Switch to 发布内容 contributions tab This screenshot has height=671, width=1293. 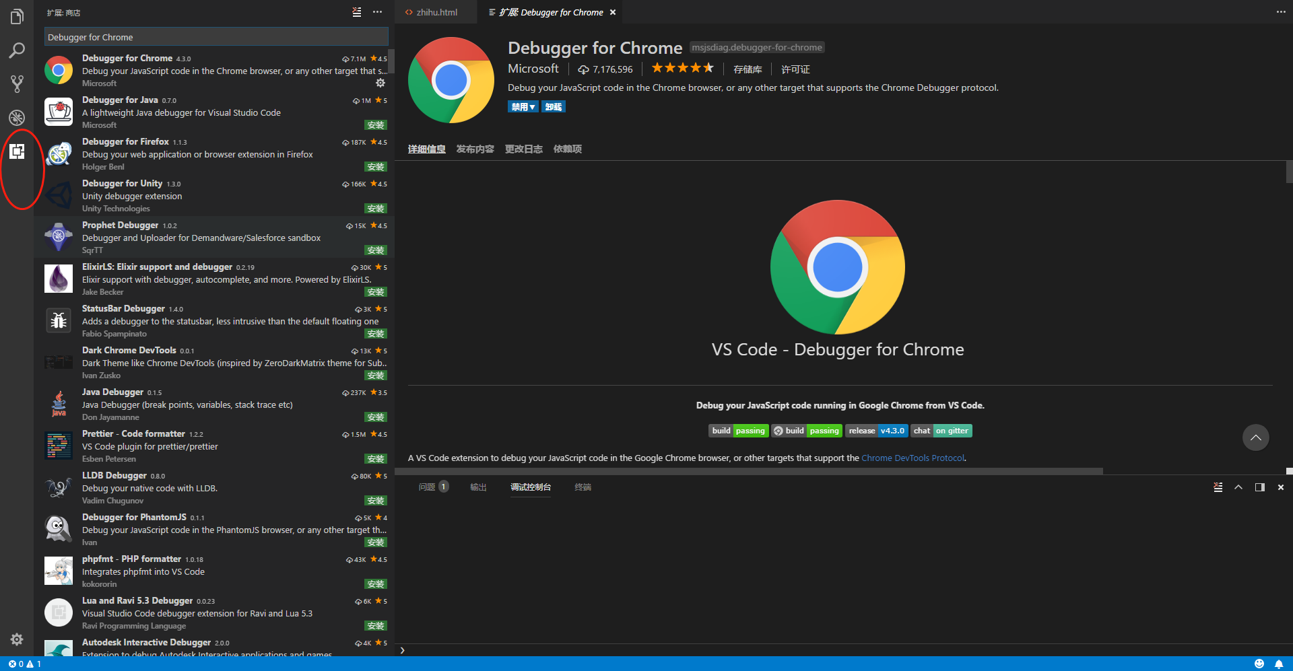coord(475,149)
